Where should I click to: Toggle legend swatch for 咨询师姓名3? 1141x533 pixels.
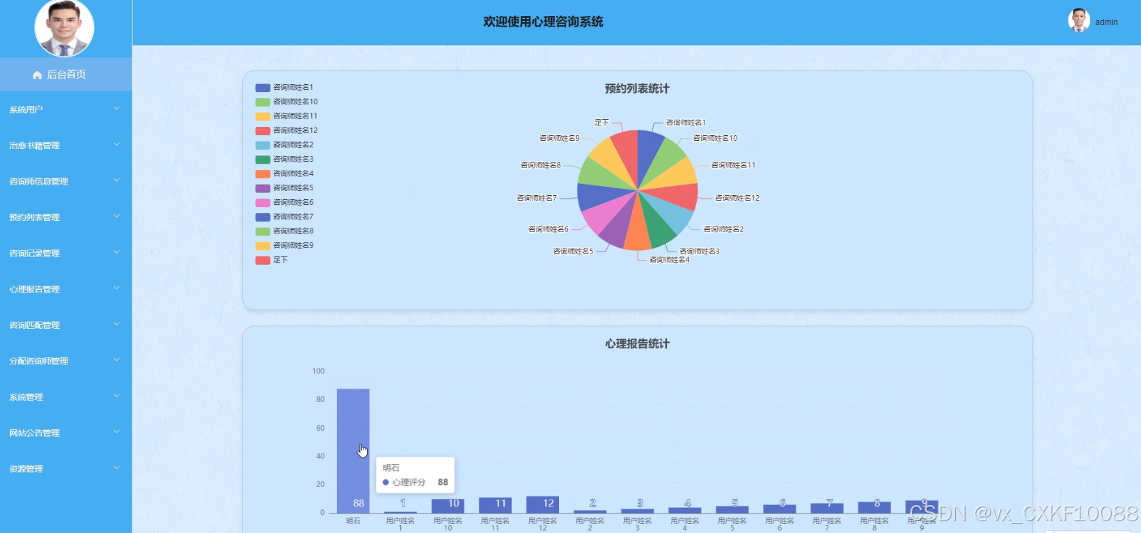pos(262,160)
